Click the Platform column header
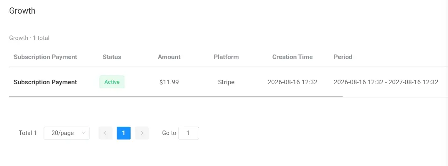448x166 pixels. (x=226, y=57)
